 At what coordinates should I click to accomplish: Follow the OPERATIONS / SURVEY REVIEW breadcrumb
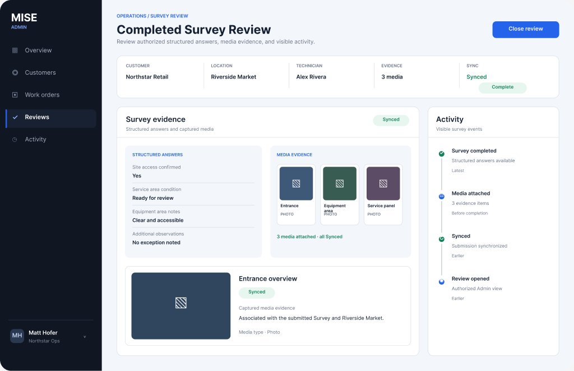(x=152, y=16)
